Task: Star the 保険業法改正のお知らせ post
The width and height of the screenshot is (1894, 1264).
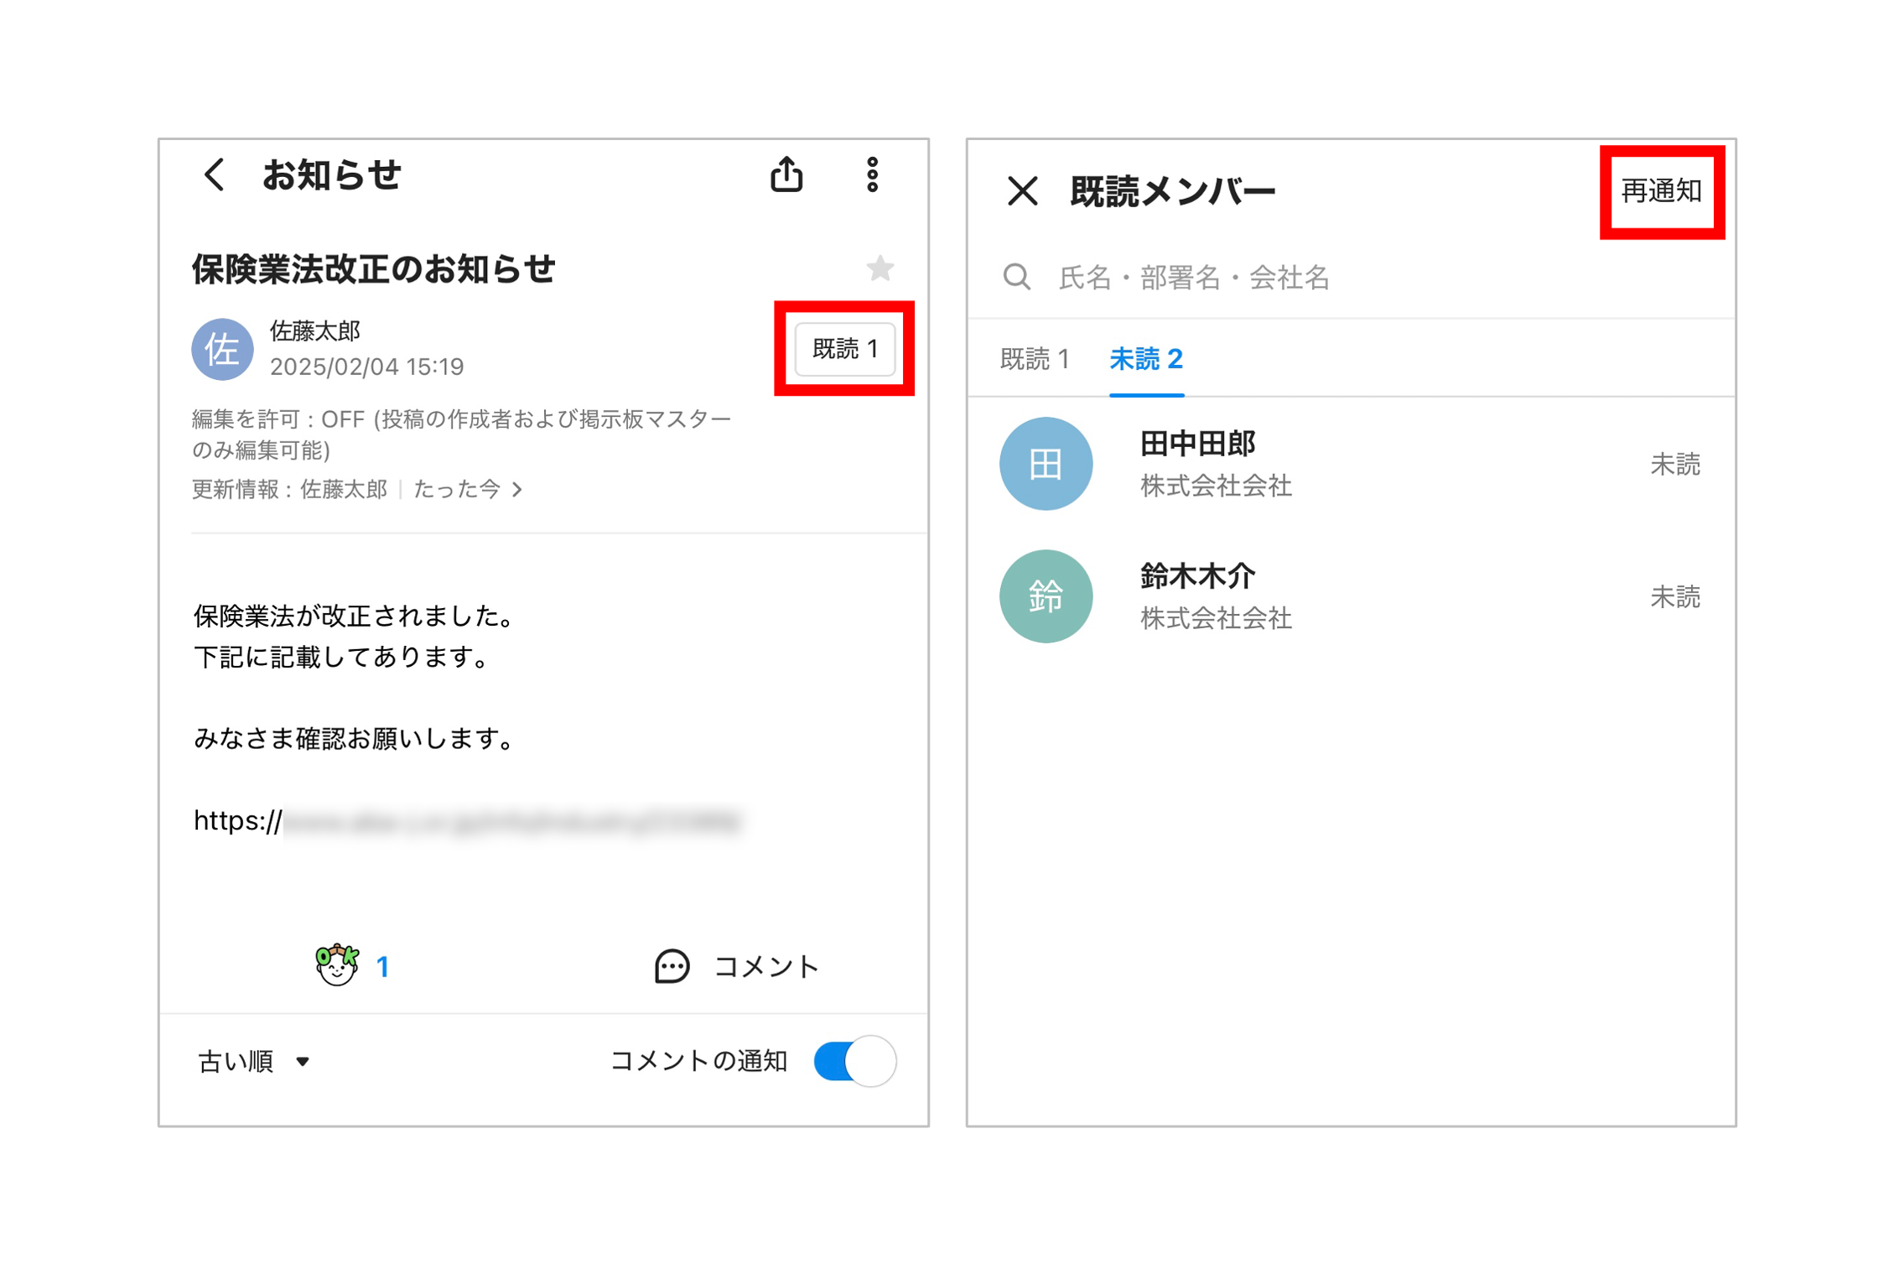Action: click(x=880, y=268)
